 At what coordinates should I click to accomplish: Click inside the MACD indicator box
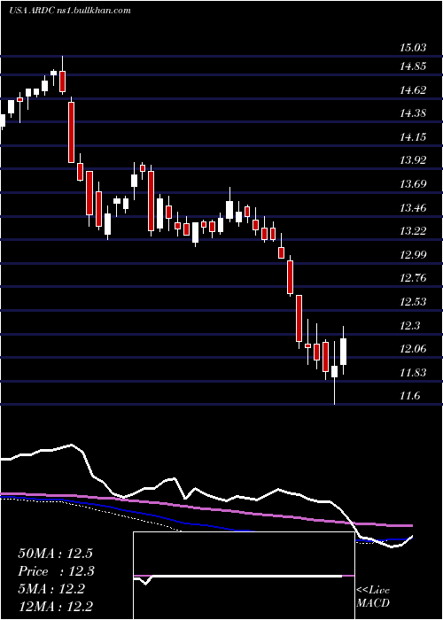click(x=244, y=576)
